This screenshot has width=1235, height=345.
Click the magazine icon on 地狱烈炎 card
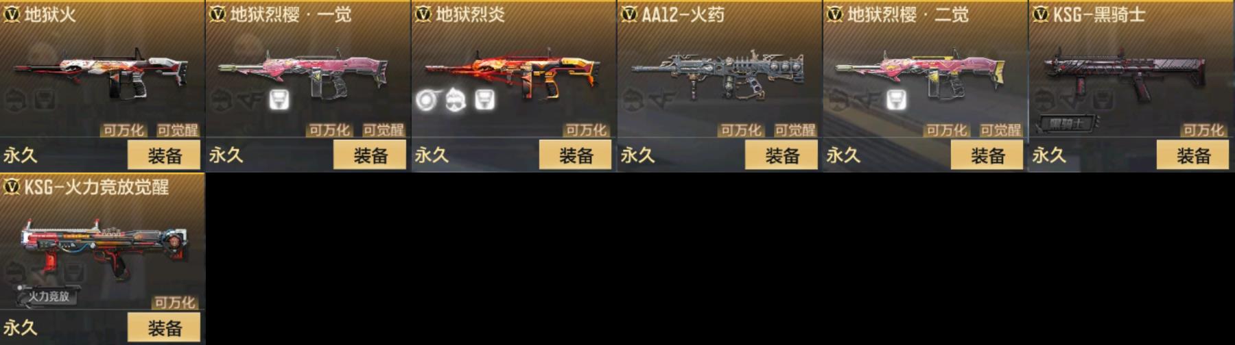tap(485, 100)
